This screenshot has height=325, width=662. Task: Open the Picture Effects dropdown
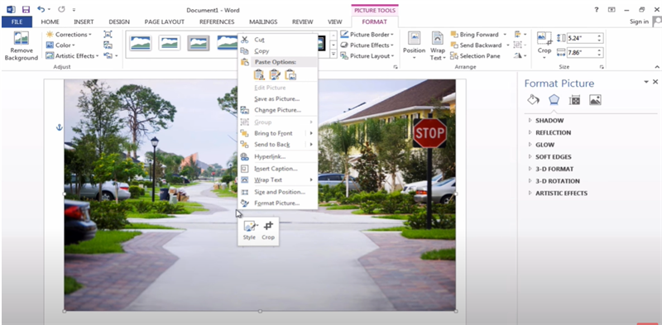[367, 45]
